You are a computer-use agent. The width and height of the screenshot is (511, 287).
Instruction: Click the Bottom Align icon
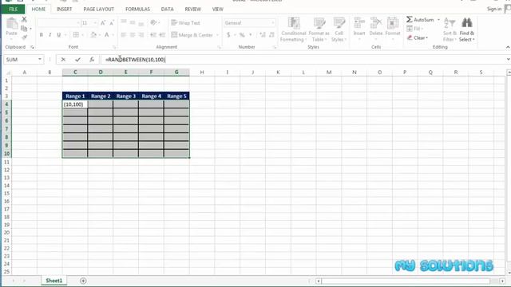pyautogui.click(x=141, y=23)
